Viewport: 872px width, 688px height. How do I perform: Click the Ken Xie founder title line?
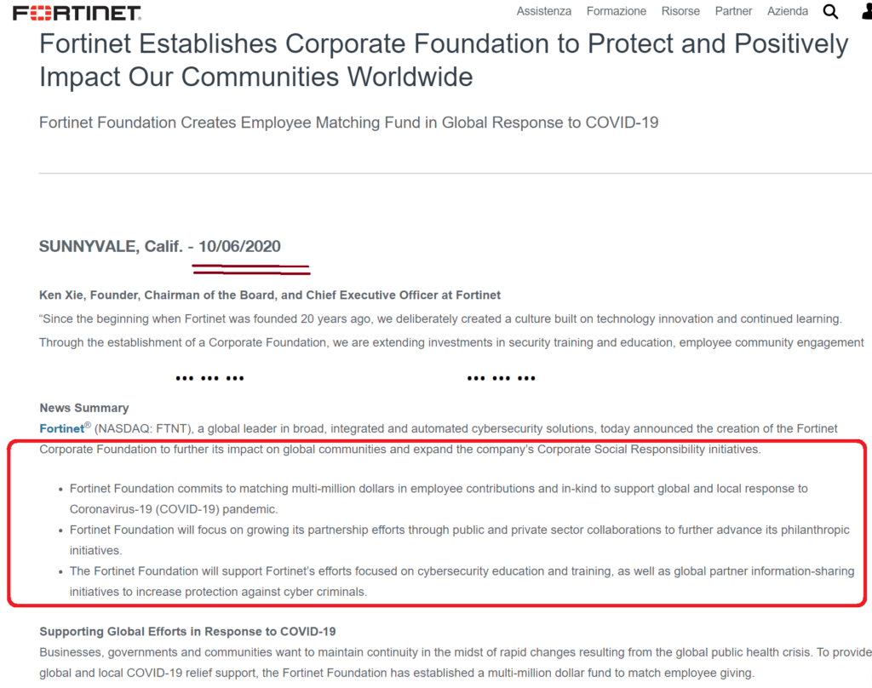(270, 295)
